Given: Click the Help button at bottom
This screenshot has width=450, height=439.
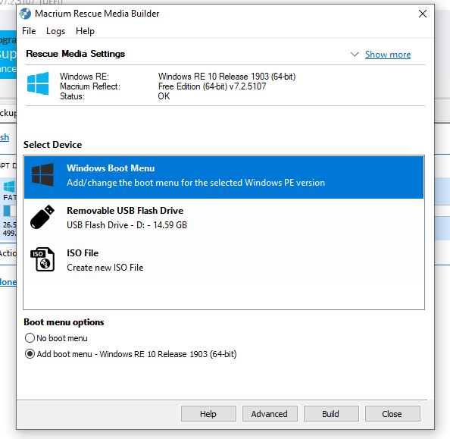Looking at the screenshot, I should (208, 414).
